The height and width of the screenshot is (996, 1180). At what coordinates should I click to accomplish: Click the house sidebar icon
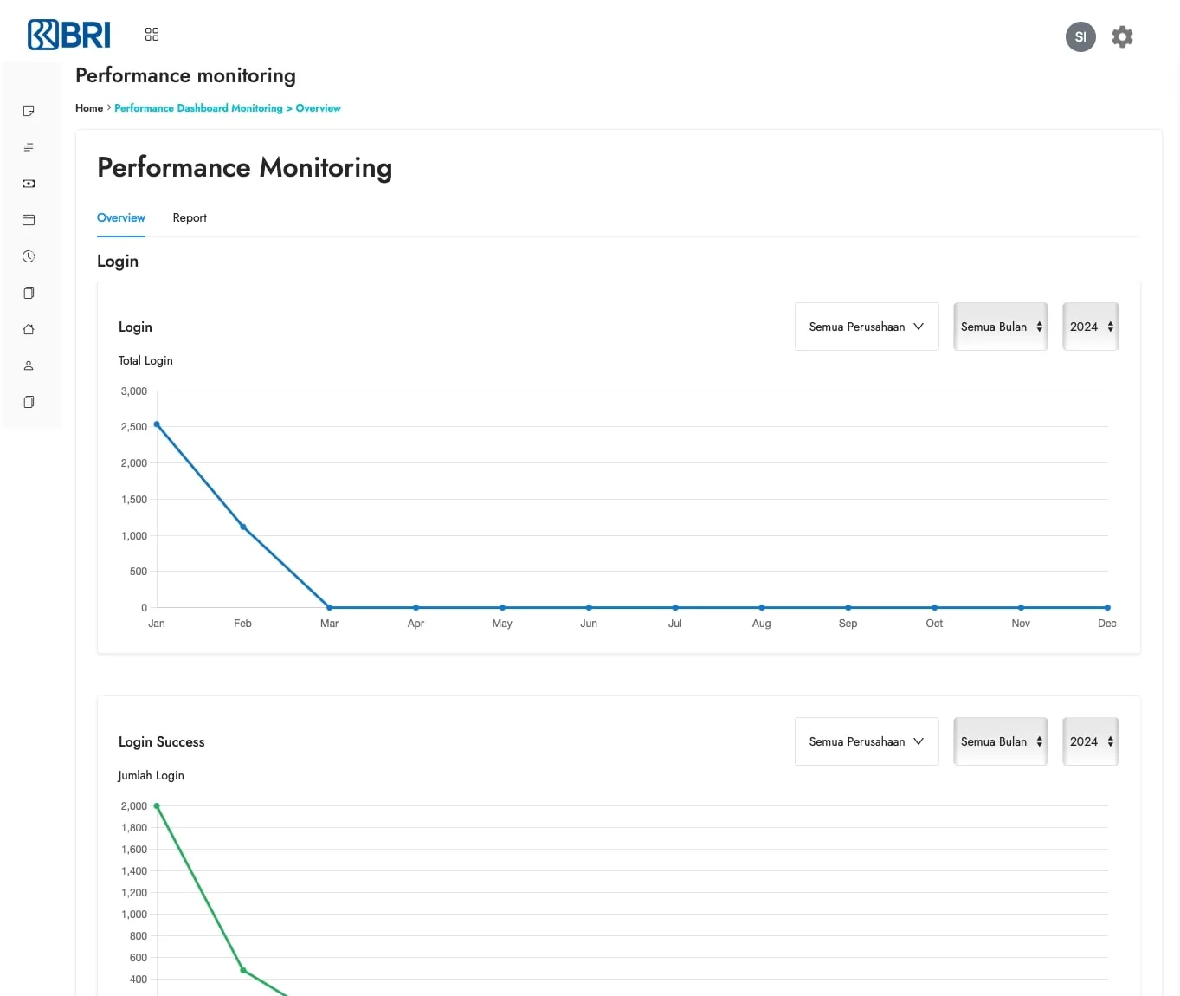pyautogui.click(x=29, y=329)
